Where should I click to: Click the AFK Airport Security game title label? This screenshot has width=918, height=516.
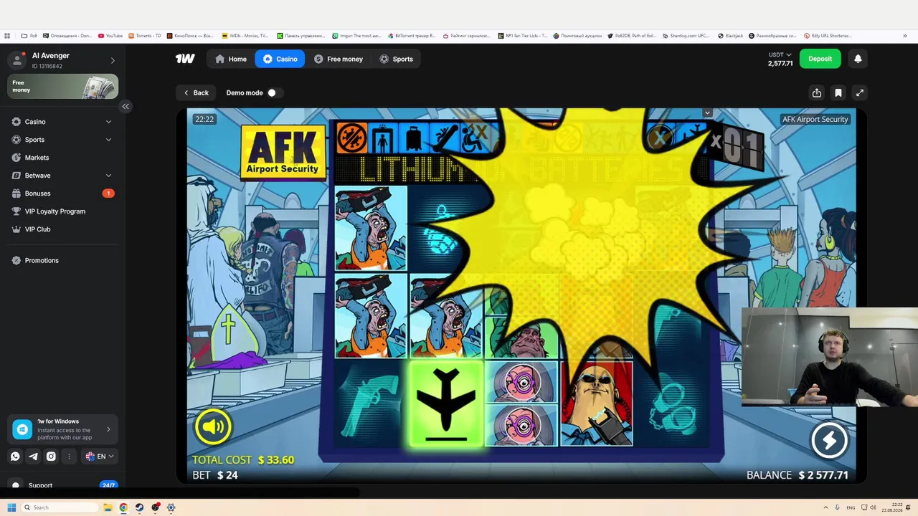[815, 119]
